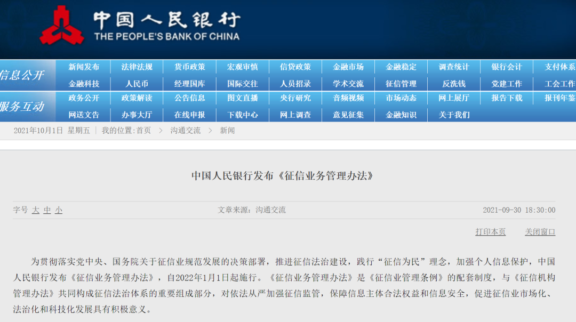Screen dimensions: 576x322
Task: Open 央行研究 navigation item
Action: [x=295, y=98]
